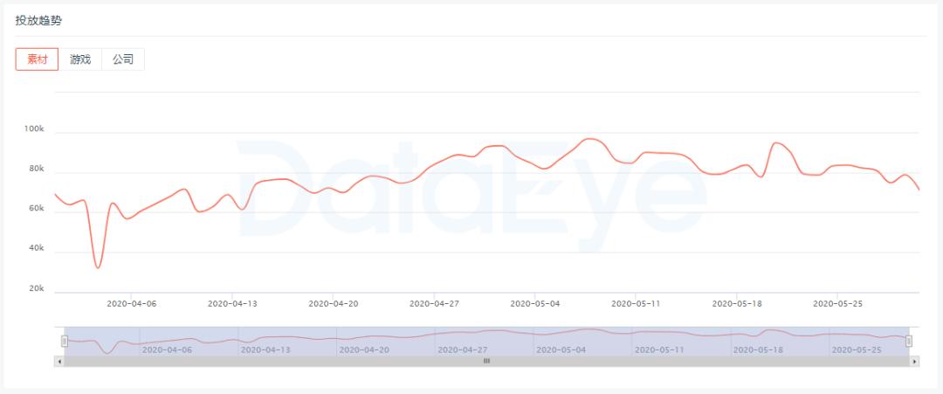Switch to the 游戏 tab
This screenshot has height=394, width=943.
tap(80, 59)
